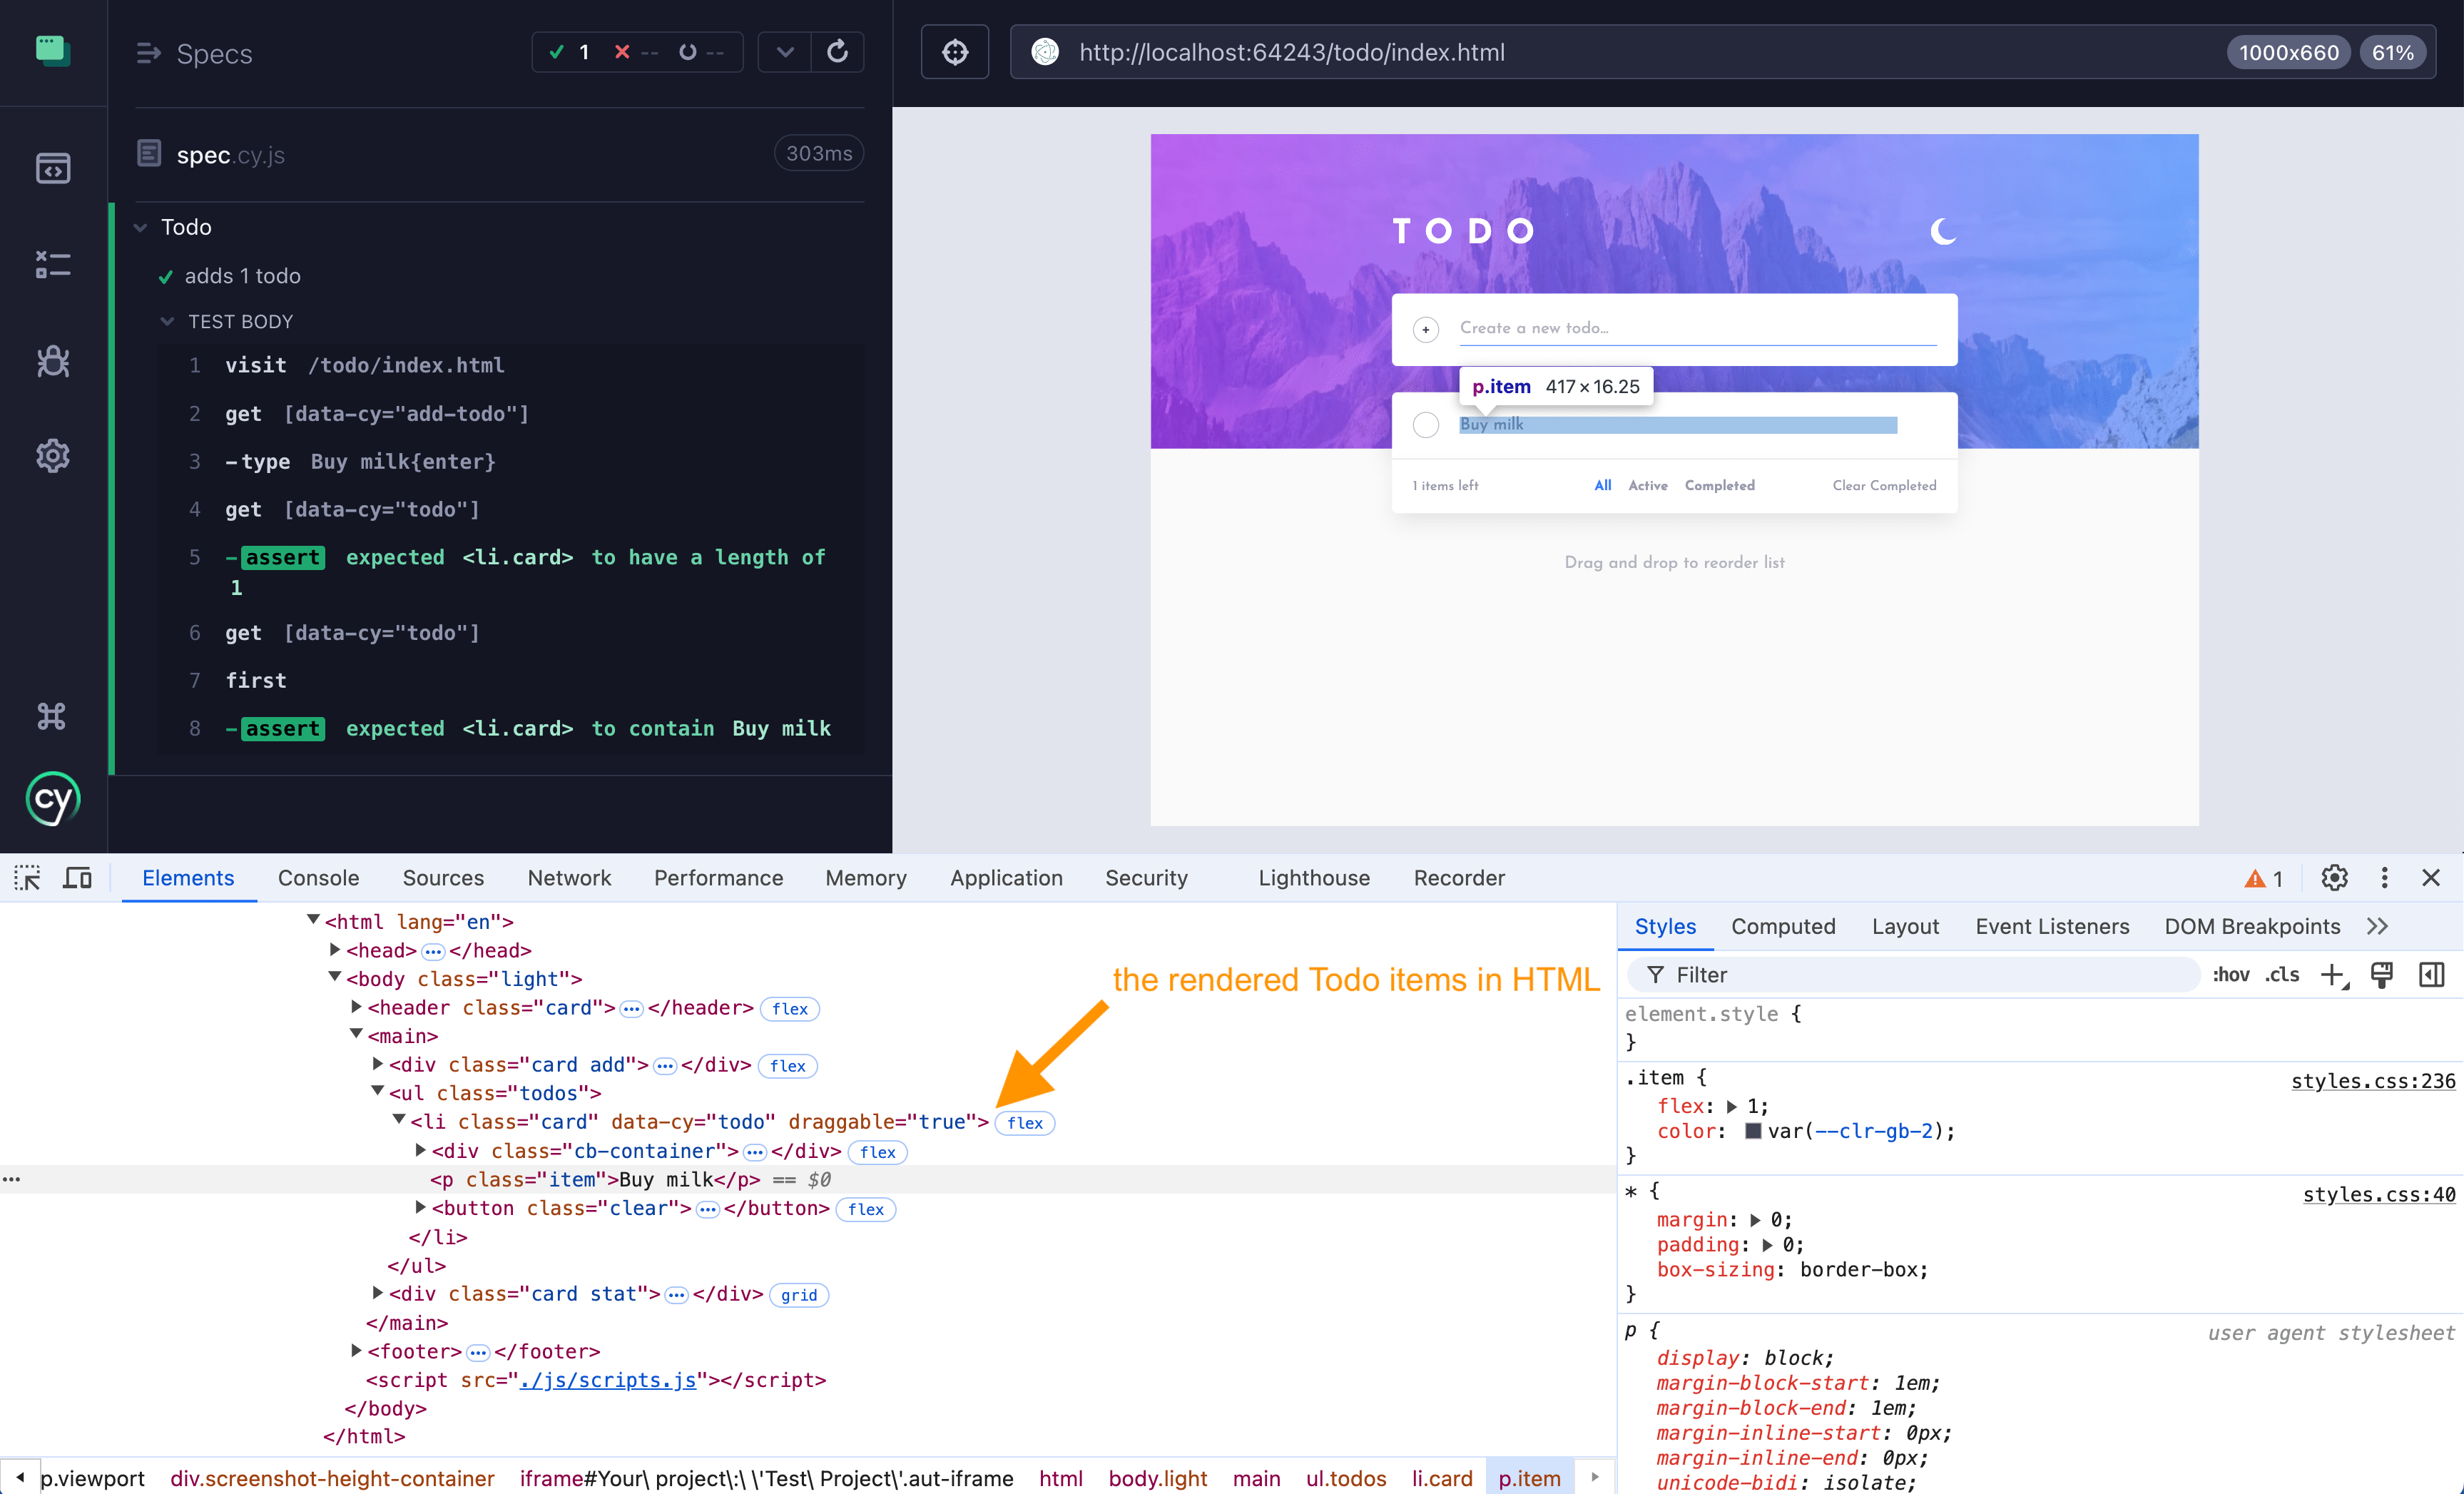Image resolution: width=2464 pixels, height=1494 pixels.
Task: Click the Active filter in Todo app
Action: pos(1647,485)
